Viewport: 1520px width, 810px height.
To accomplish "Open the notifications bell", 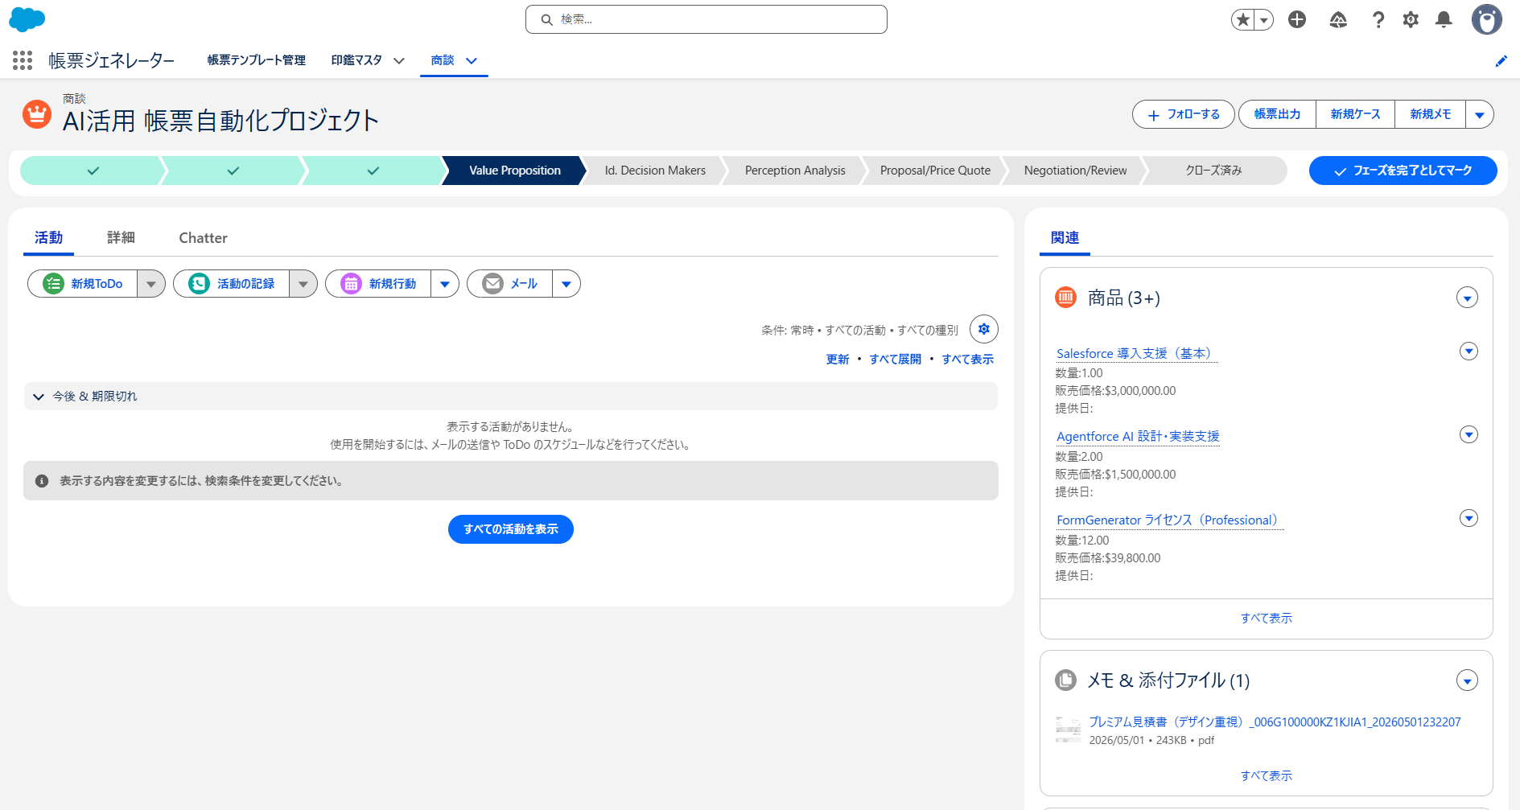I will pos(1444,19).
